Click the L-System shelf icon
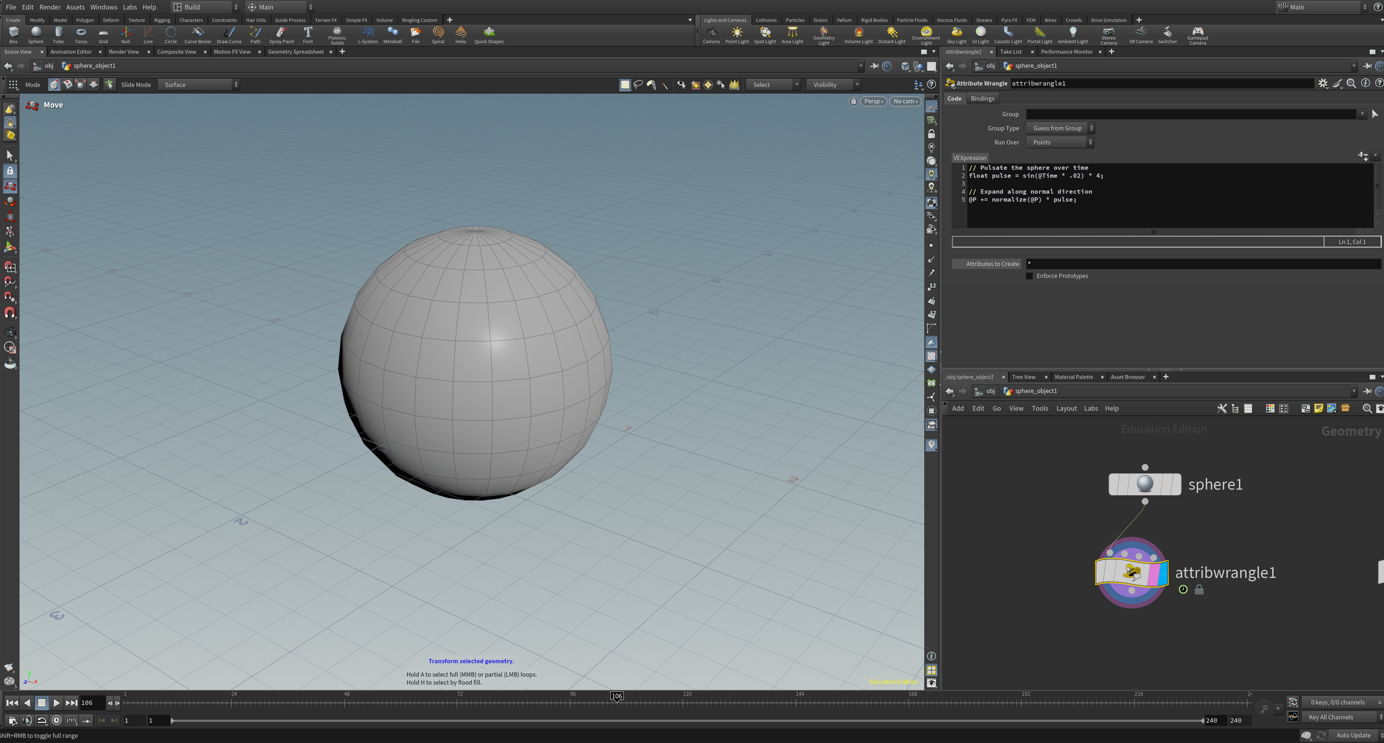This screenshot has width=1384, height=743. click(368, 35)
